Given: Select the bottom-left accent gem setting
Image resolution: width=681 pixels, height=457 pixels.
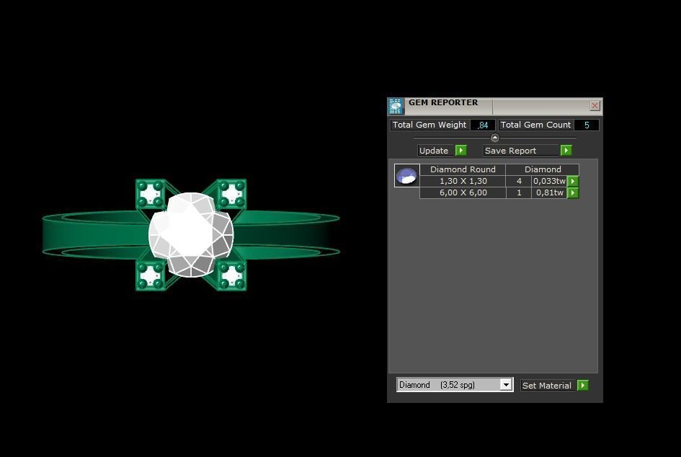Looking at the screenshot, I should pos(151,275).
